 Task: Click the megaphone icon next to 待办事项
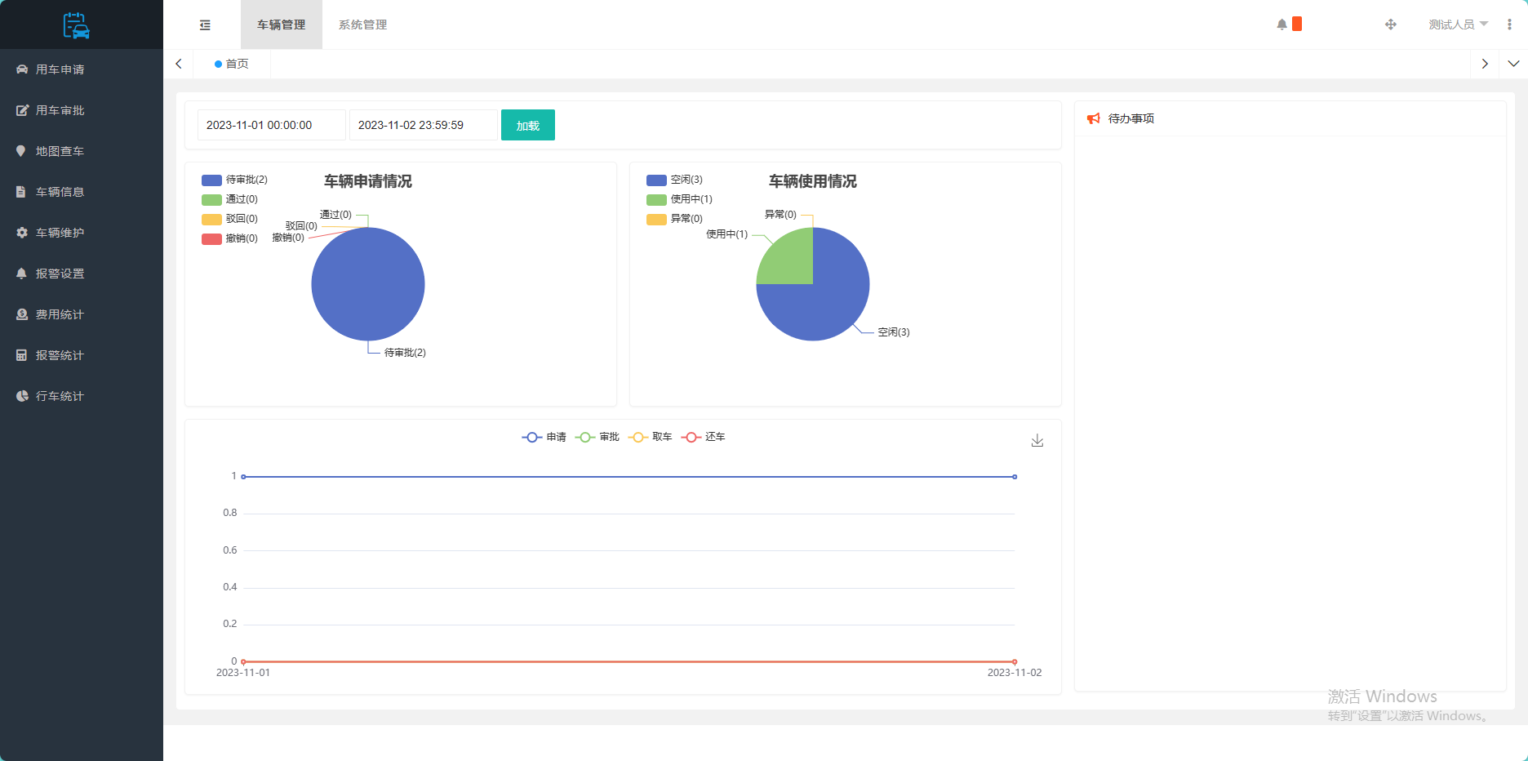(x=1094, y=118)
